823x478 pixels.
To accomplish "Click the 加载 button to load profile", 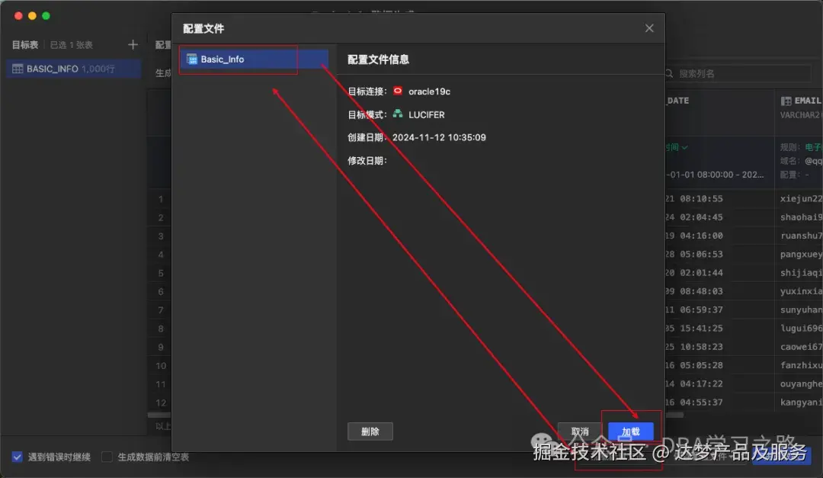I will [632, 431].
